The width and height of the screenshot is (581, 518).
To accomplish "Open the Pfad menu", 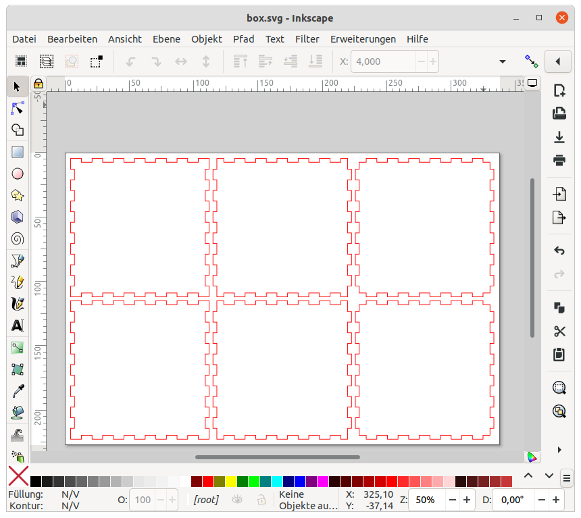I will pos(243,39).
